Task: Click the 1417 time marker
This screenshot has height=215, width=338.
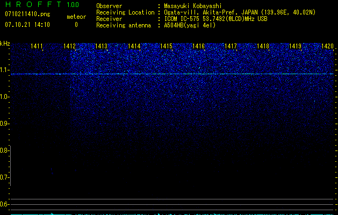Action: pos(231,46)
